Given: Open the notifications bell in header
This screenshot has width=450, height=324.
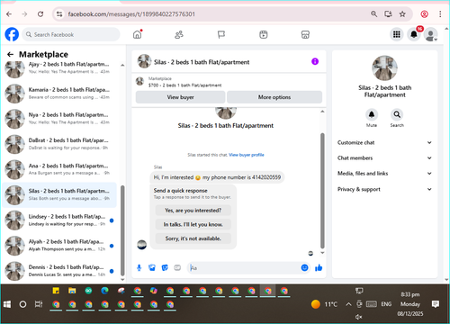Looking at the screenshot, I should [414, 34].
